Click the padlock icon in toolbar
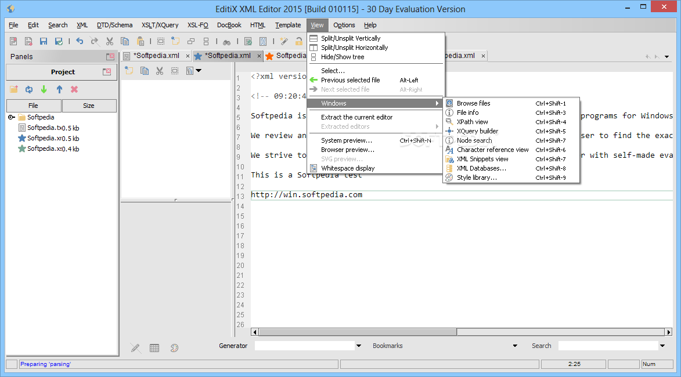This screenshot has height=377, width=681. [299, 41]
